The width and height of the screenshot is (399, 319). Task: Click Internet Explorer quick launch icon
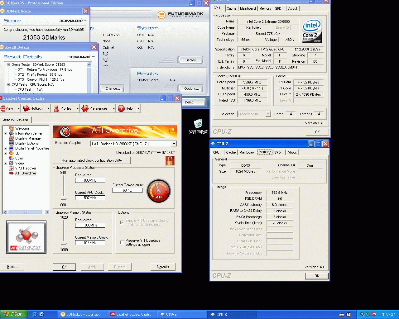pos(34,314)
